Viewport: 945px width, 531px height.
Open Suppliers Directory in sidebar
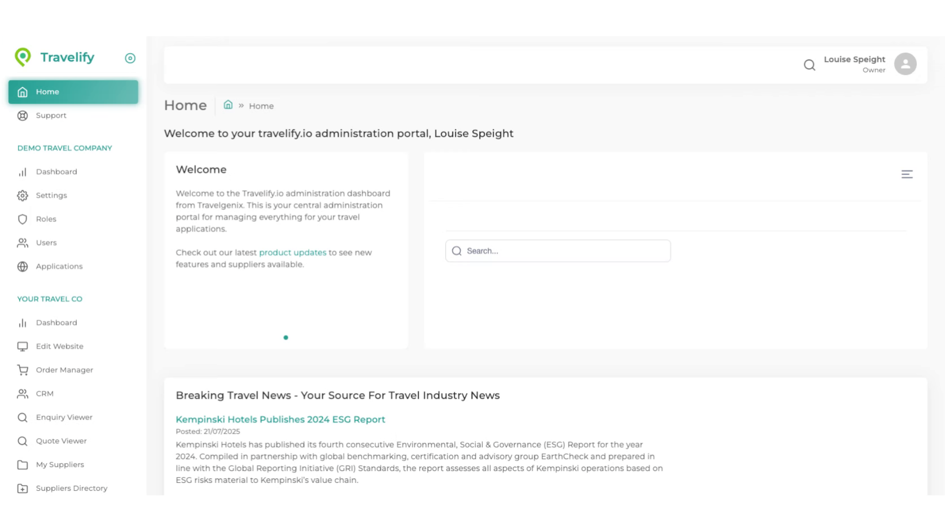[71, 488]
